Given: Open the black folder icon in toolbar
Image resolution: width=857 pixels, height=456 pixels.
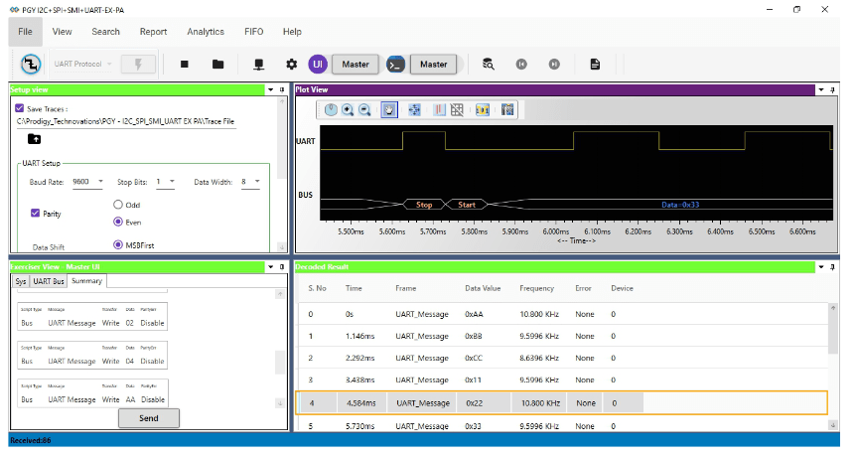Looking at the screenshot, I should (217, 65).
